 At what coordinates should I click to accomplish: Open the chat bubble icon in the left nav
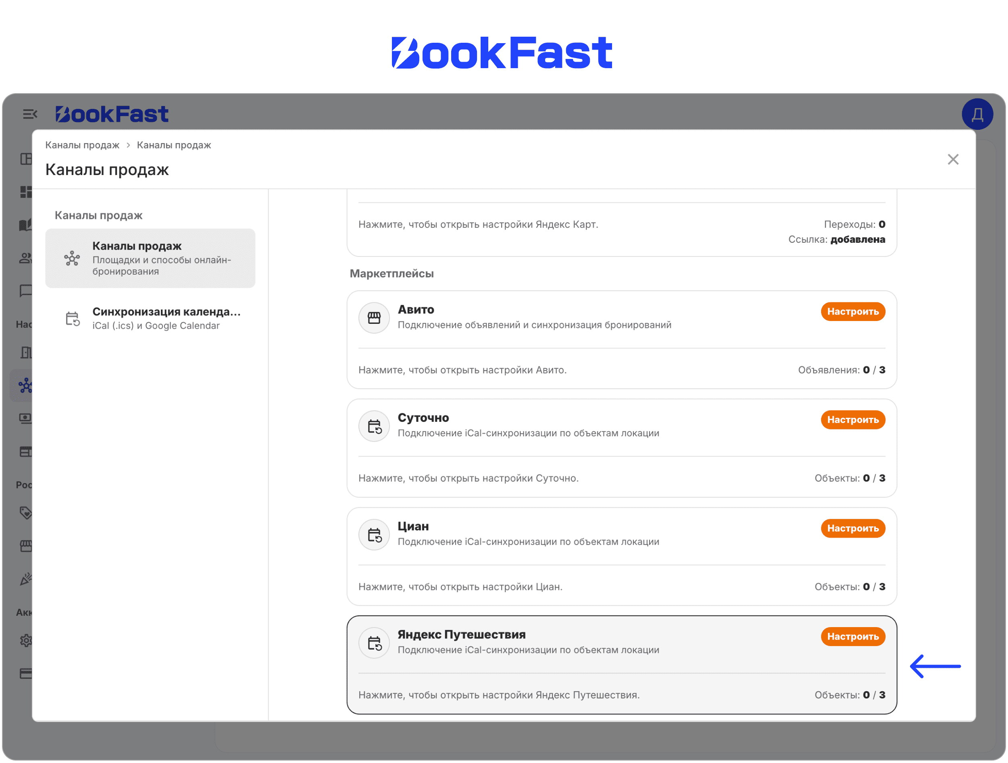pos(25,290)
